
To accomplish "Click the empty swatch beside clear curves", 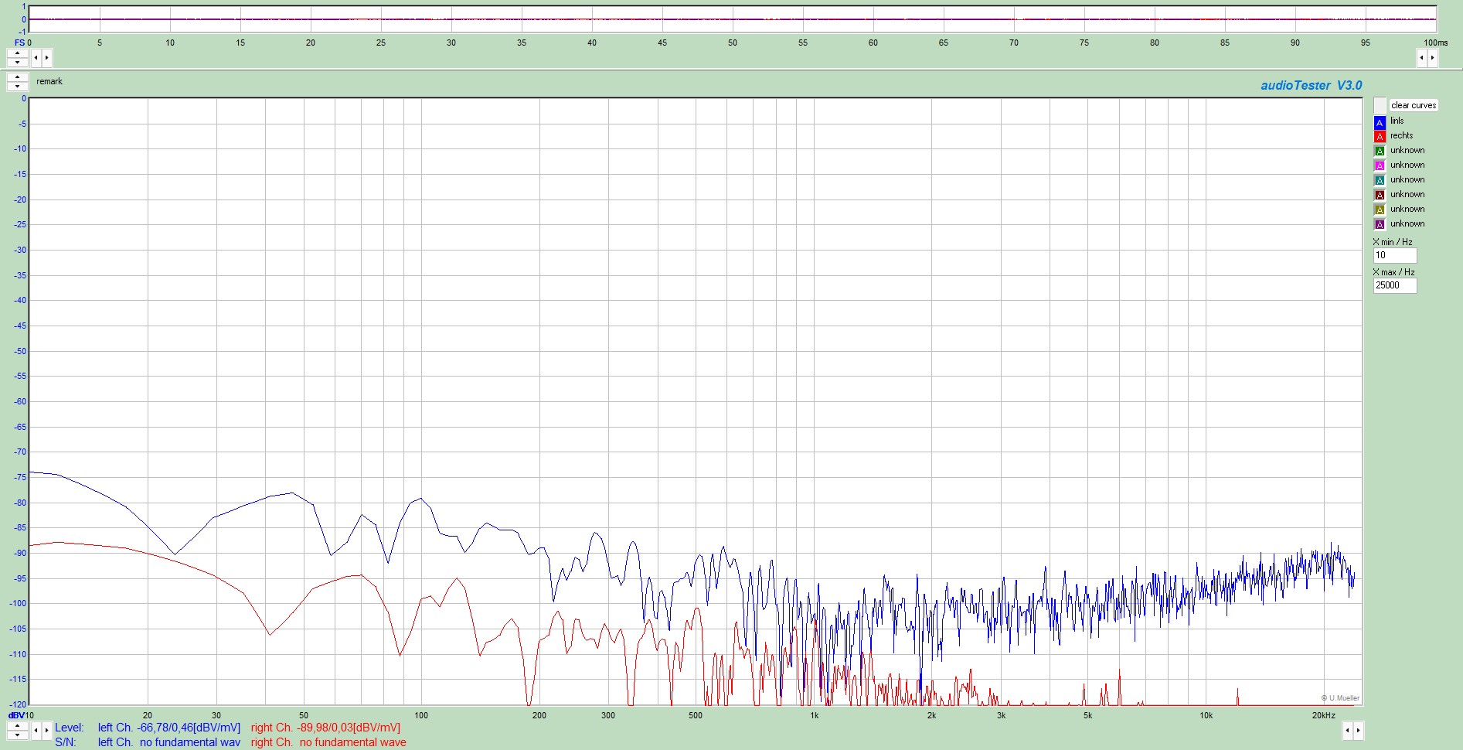I will (x=1380, y=105).
